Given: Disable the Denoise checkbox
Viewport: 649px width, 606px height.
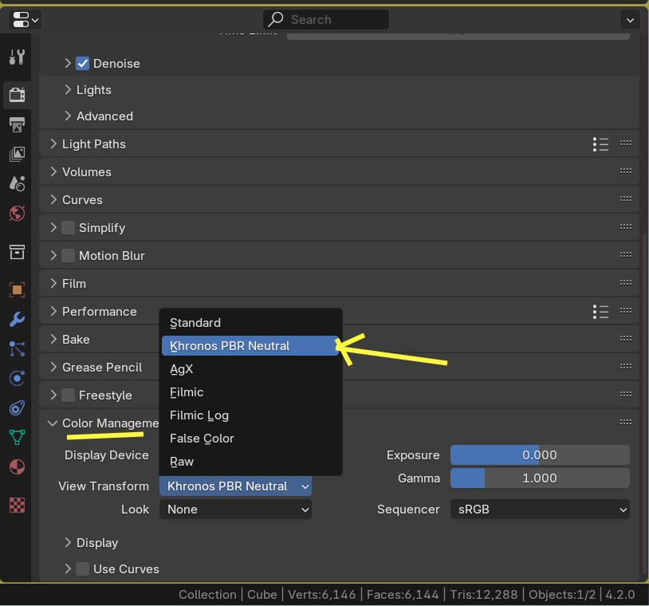Looking at the screenshot, I should [82, 64].
